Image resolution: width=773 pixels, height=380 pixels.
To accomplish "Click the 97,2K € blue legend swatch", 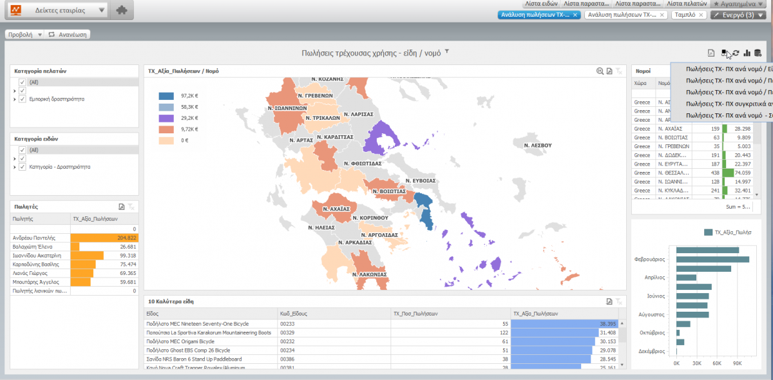I will point(167,95).
